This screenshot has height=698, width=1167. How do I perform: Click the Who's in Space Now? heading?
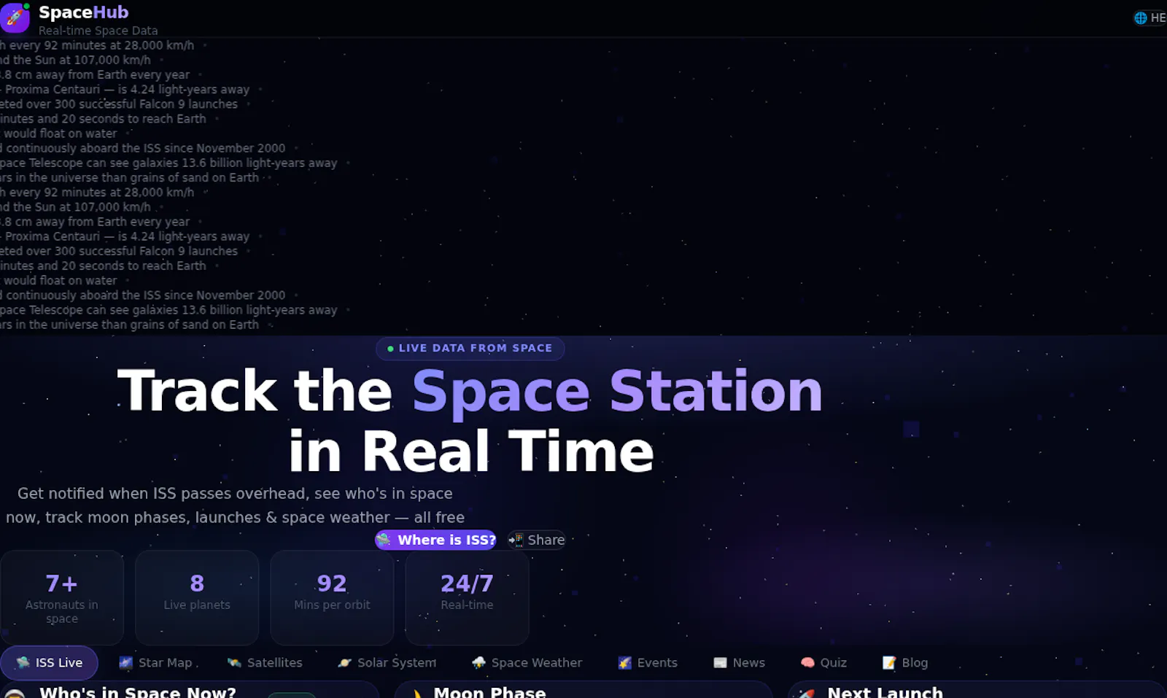[138, 691]
